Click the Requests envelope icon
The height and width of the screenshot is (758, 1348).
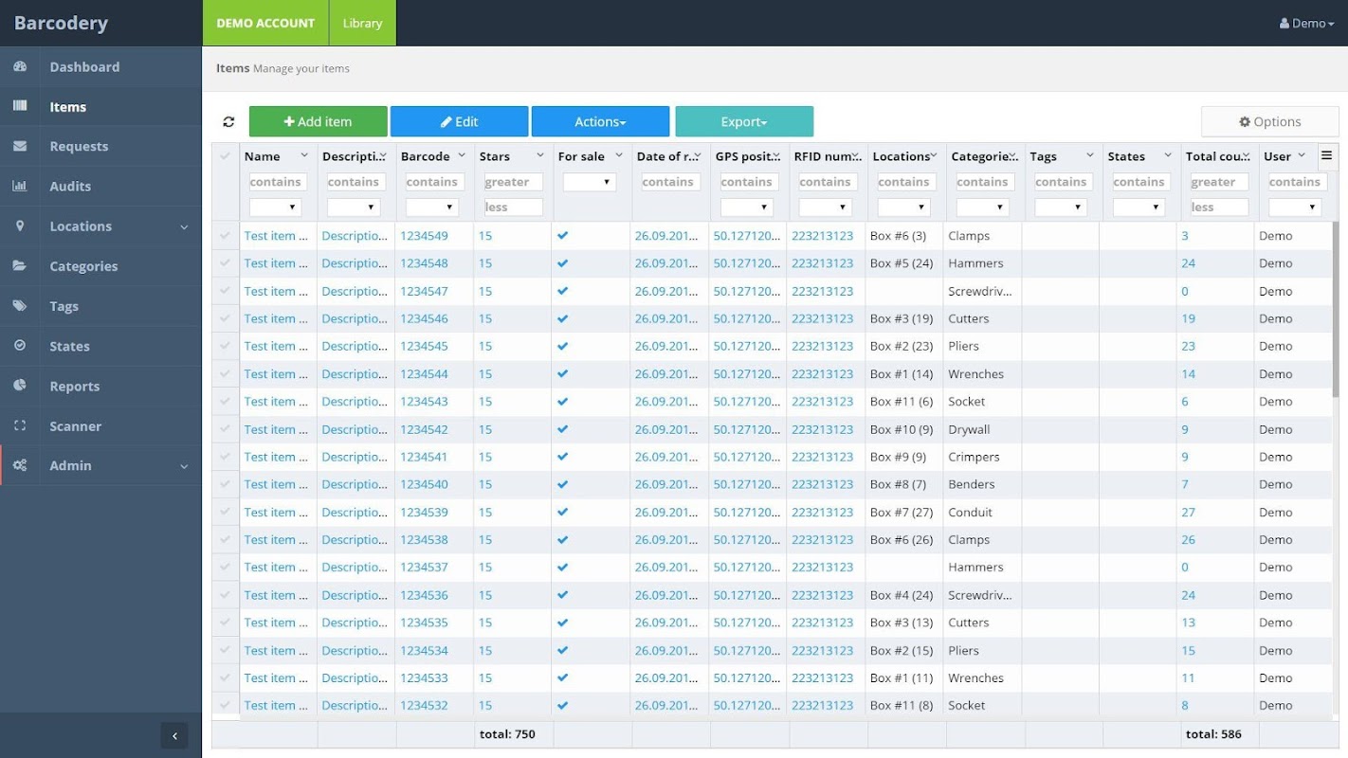pos(20,147)
